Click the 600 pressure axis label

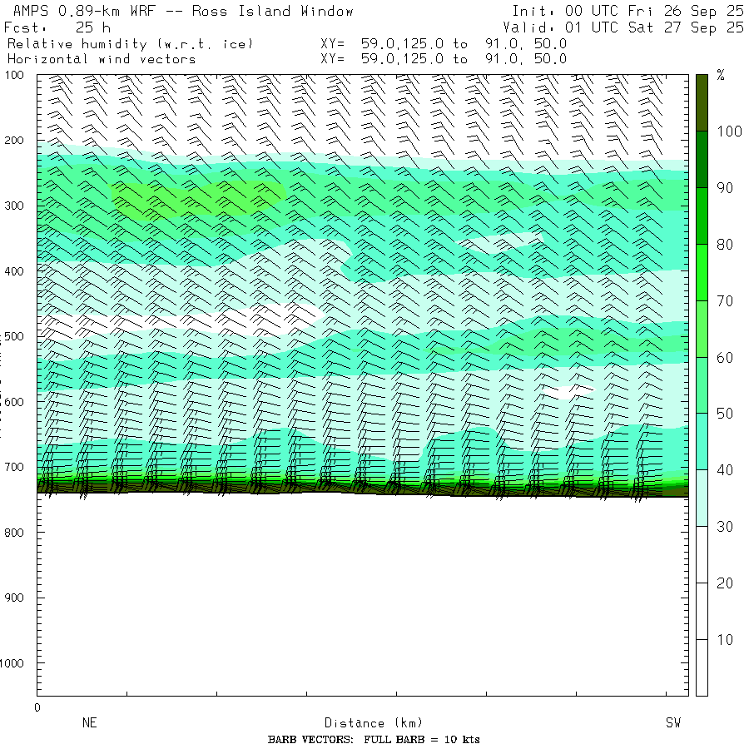pos(14,402)
